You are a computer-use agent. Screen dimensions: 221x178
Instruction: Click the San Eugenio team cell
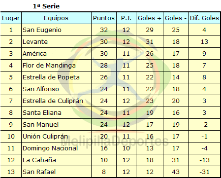(x=56, y=30)
